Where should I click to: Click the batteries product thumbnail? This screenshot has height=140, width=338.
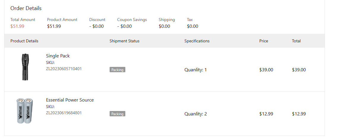[25, 111]
